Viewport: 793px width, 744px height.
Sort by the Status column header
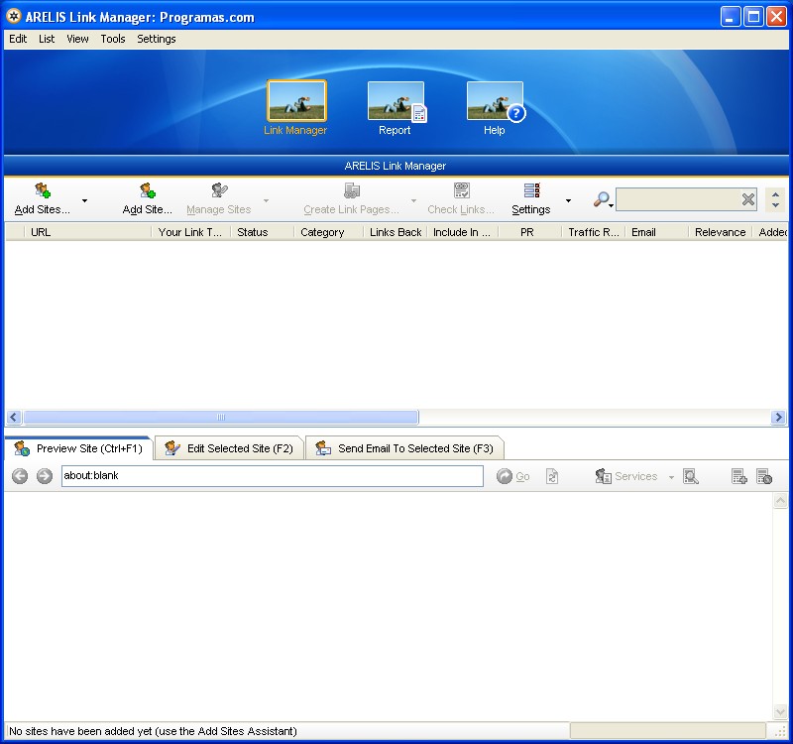262,232
